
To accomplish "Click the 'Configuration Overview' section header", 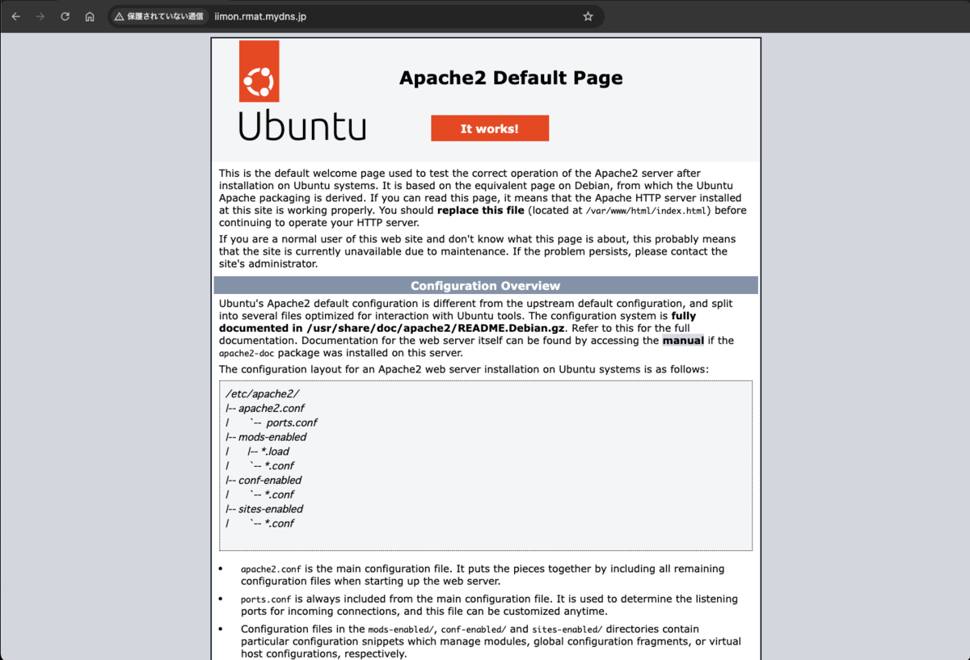I will (x=486, y=285).
